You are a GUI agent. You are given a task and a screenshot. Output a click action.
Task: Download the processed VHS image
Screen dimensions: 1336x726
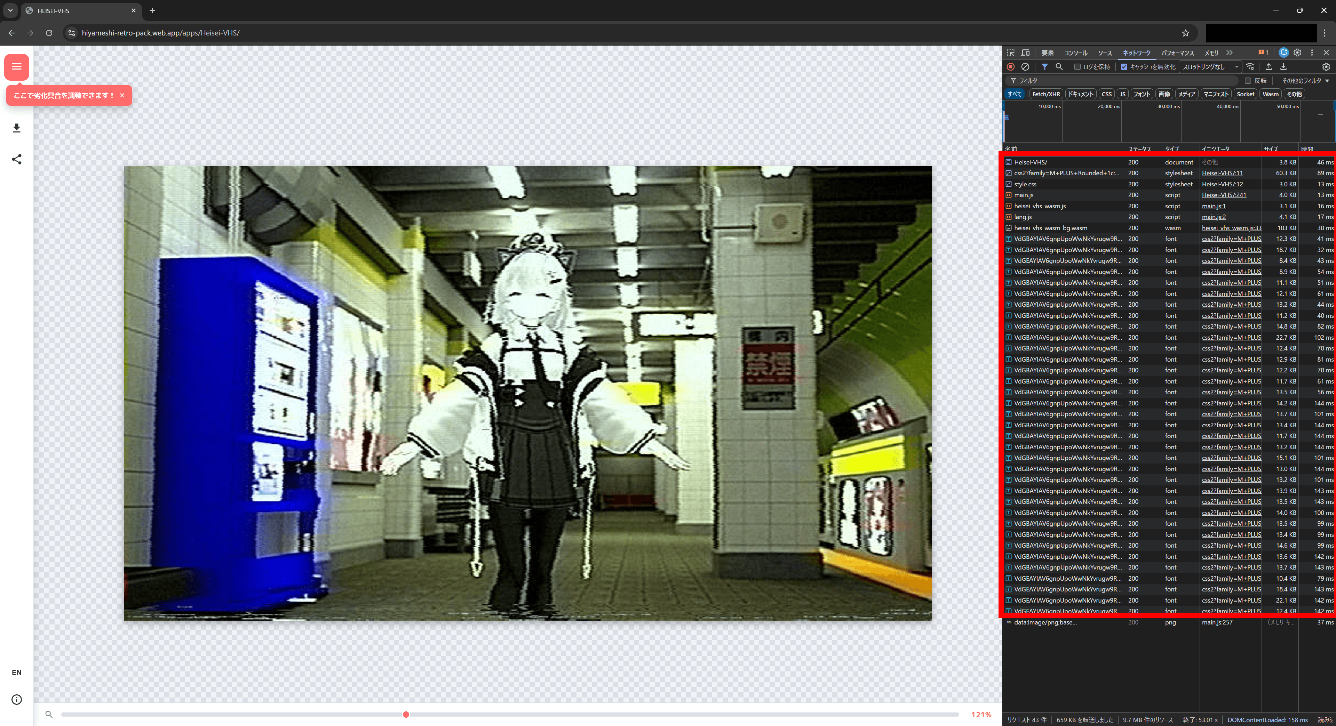coord(17,128)
